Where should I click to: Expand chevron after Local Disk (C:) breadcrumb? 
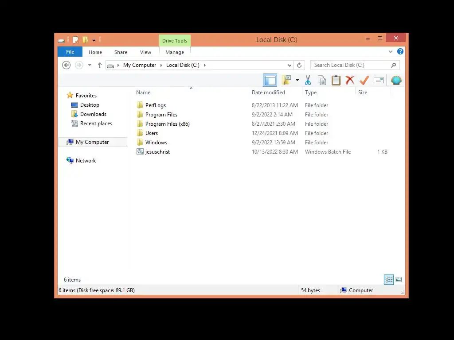click(x=205, y=66)
